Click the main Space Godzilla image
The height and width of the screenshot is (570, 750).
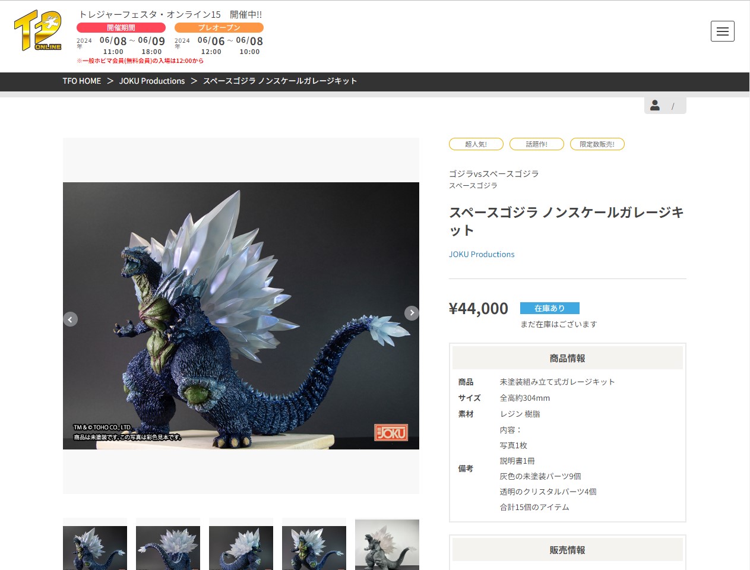(241, 316)
